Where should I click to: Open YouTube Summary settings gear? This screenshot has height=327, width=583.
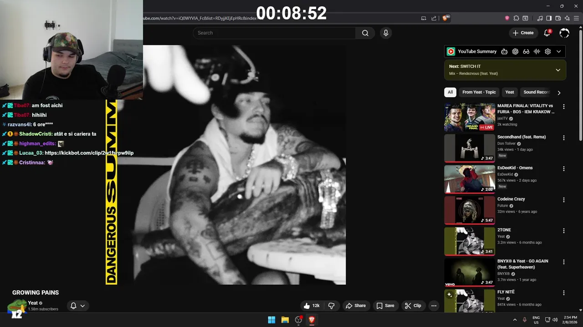click(x=548, y=51)
